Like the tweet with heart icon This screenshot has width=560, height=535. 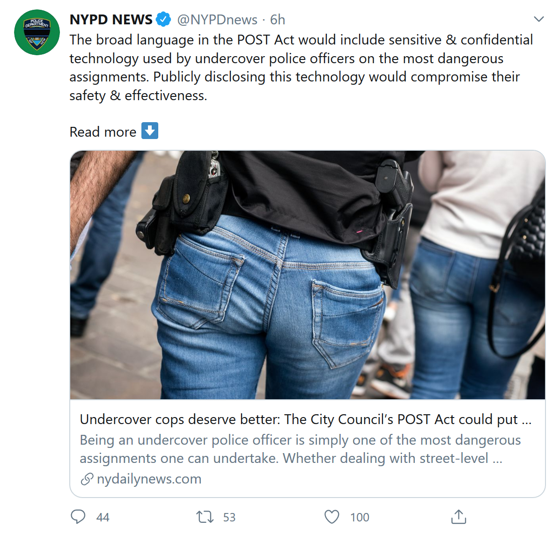[x=332, y=517]
